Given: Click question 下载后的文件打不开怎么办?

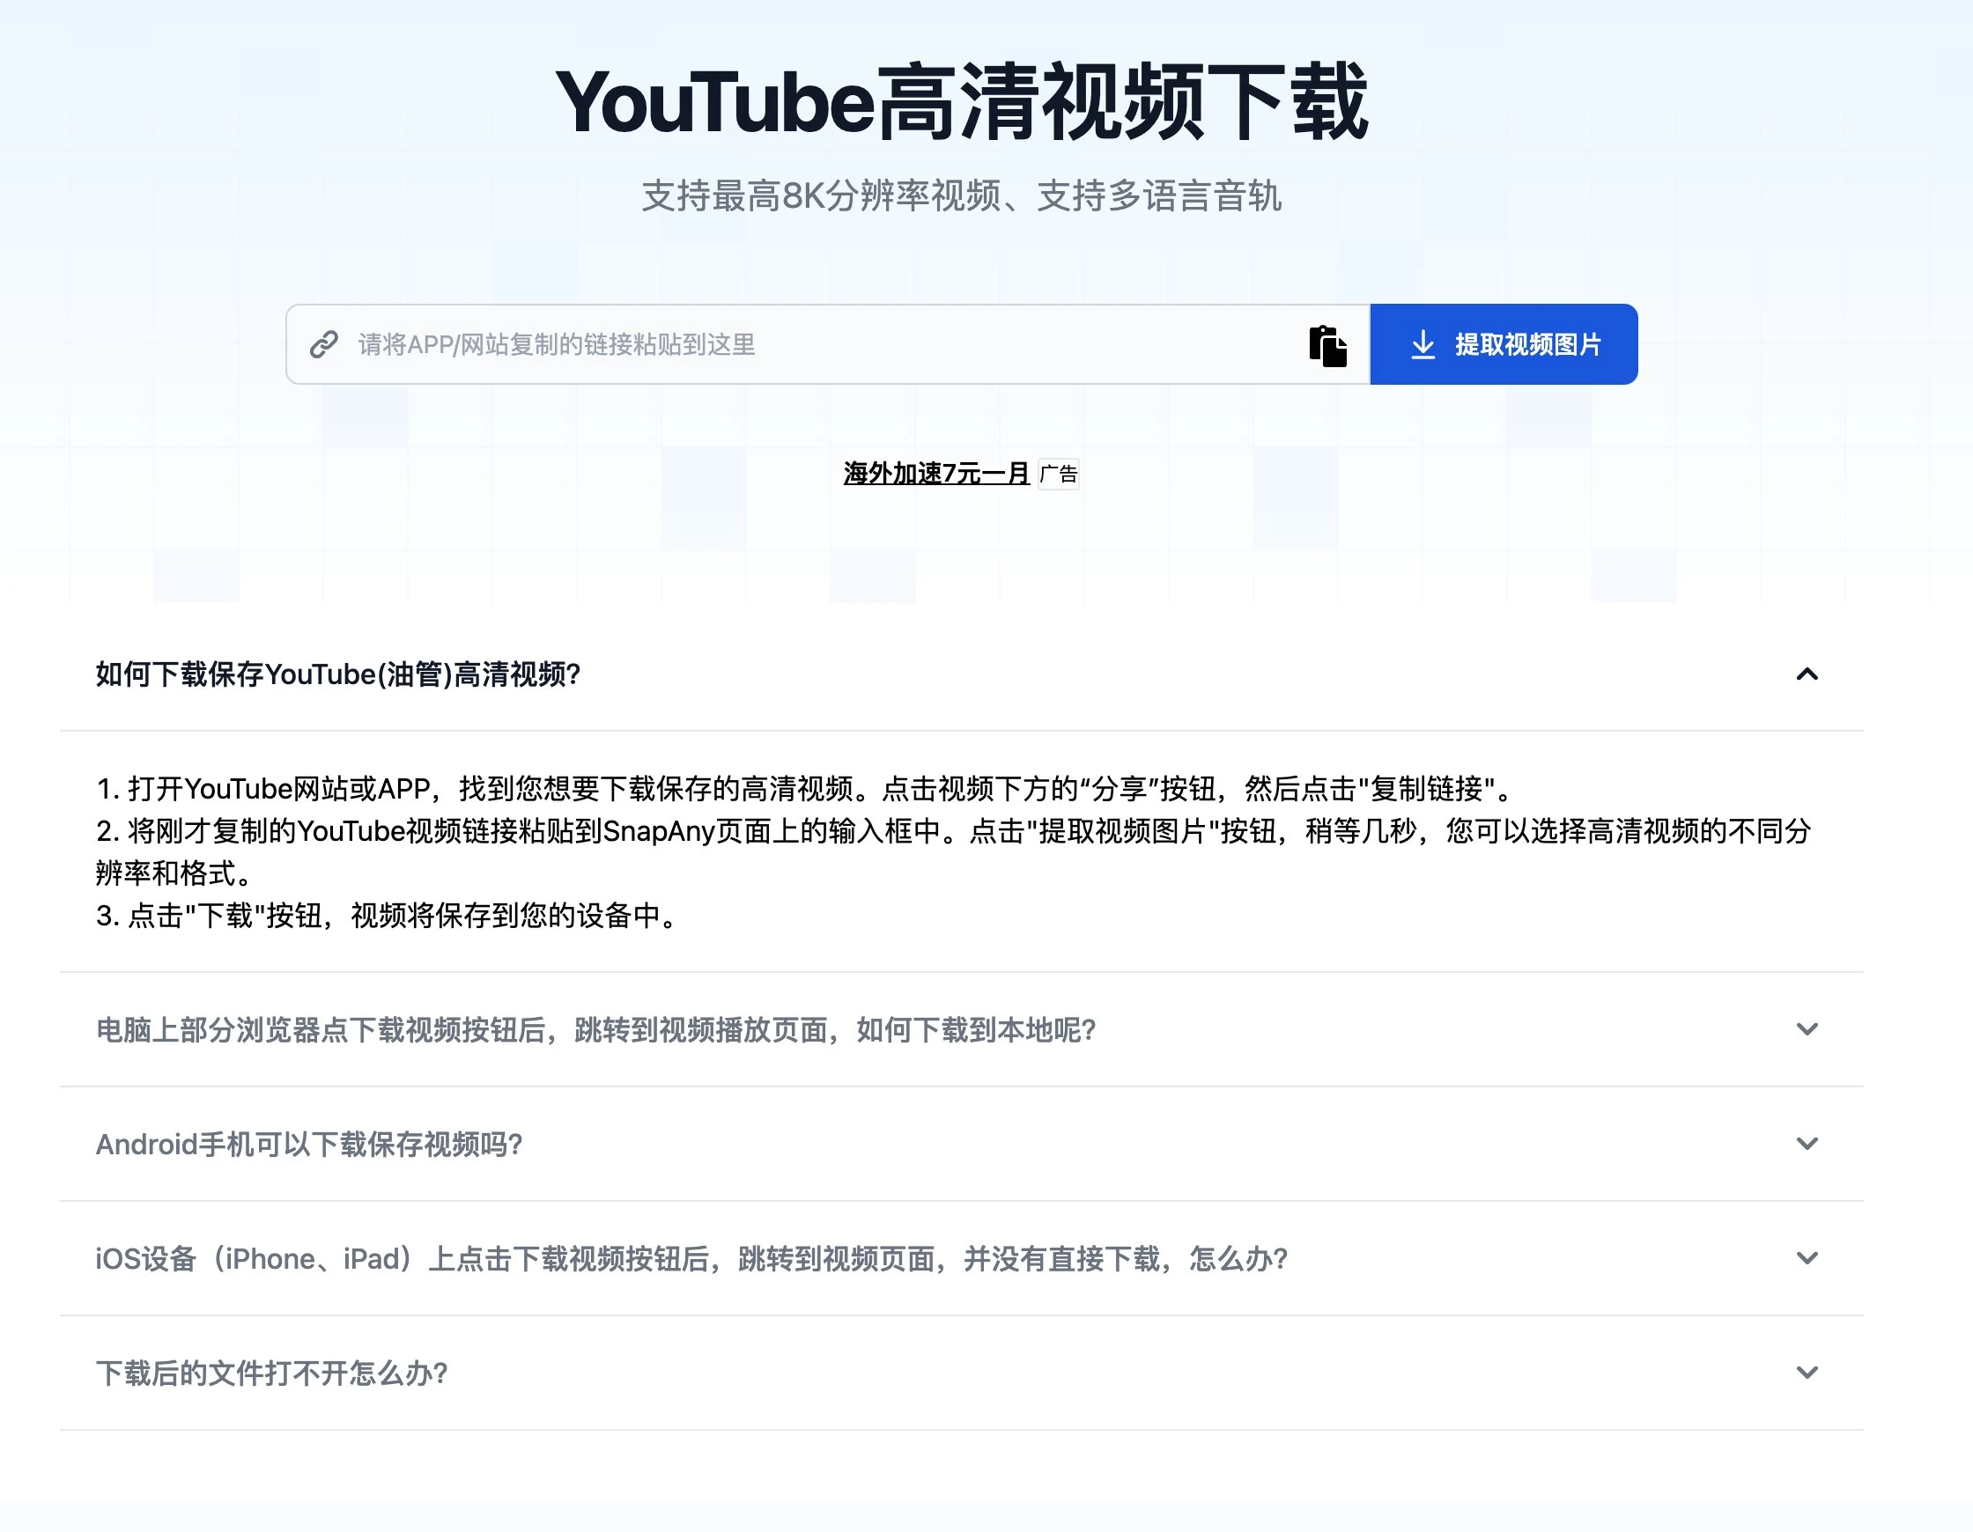Looking at the screenshot, I should (x=272, y=1374).
